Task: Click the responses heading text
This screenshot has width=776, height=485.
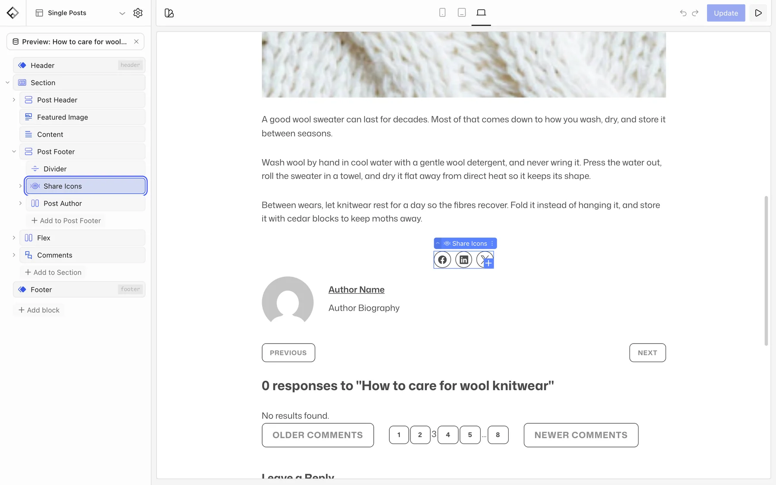Action: (x=407, y=385)
